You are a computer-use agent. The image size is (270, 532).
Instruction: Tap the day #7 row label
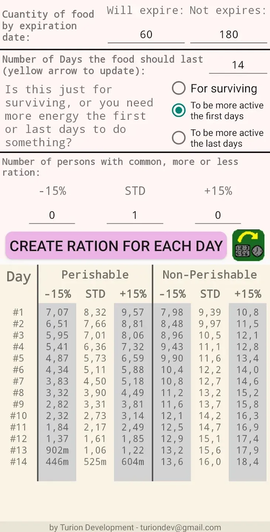[18, 381]
